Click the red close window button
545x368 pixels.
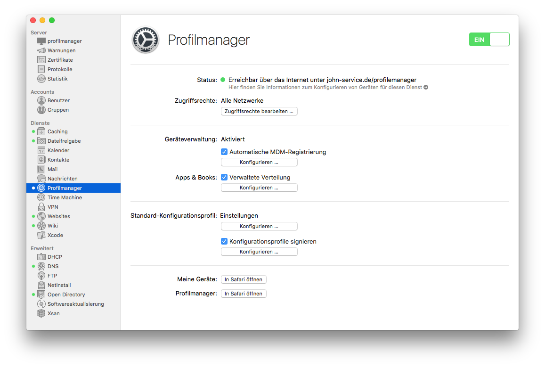33,20
